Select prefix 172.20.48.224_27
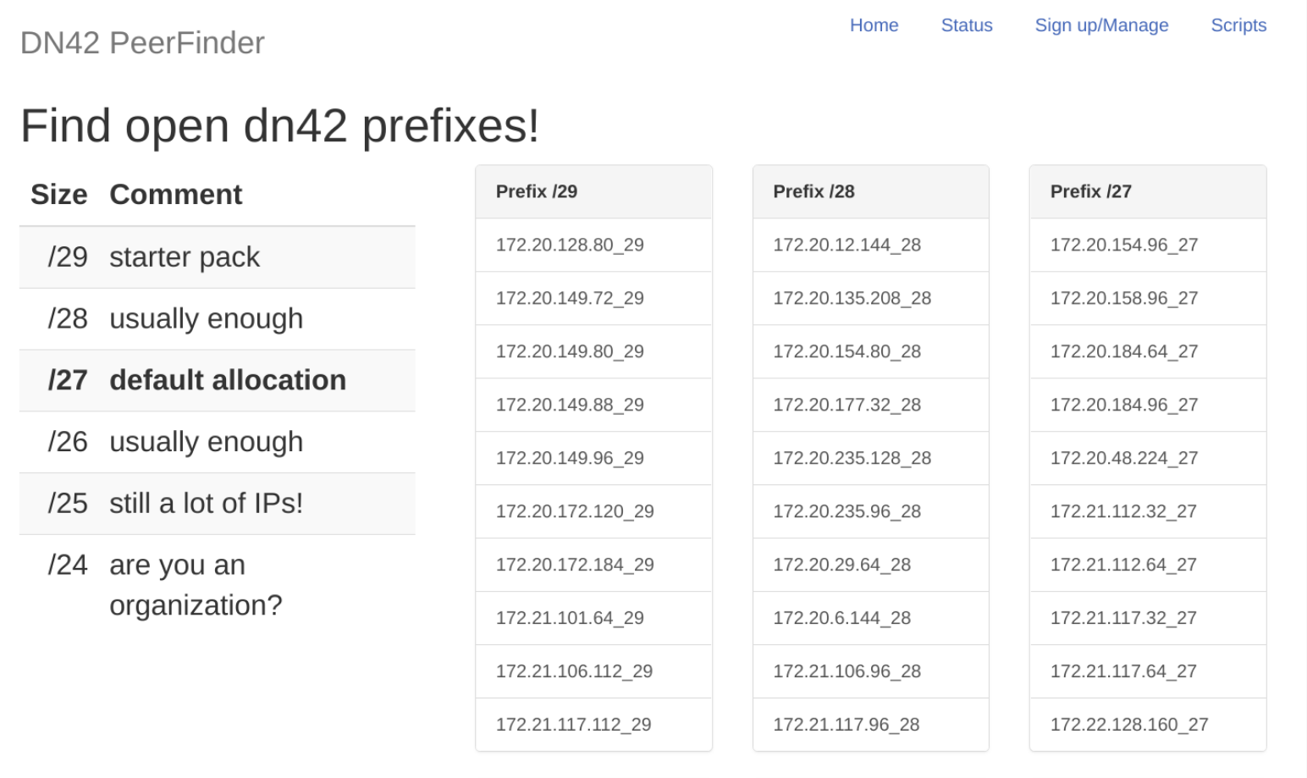Image resolution: width=1307 pixels, height=778 pixels. point(1148,458)
